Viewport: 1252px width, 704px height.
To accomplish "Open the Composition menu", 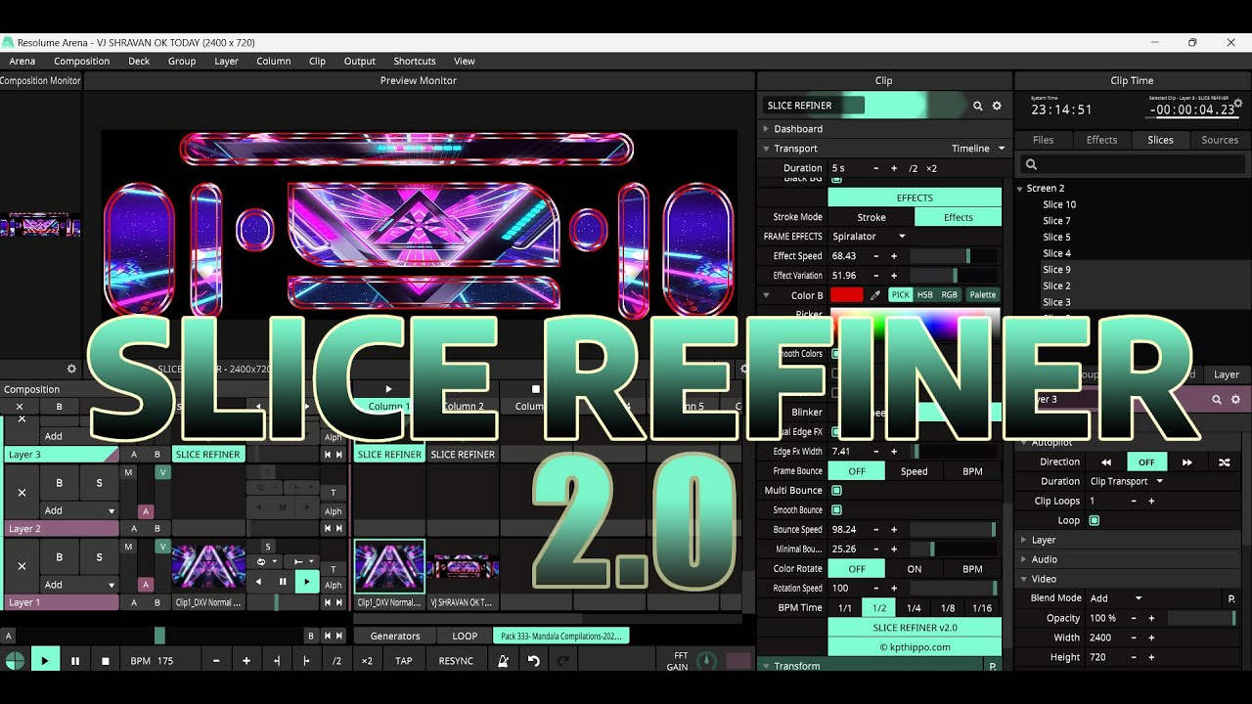I will (x=82, y=61).
